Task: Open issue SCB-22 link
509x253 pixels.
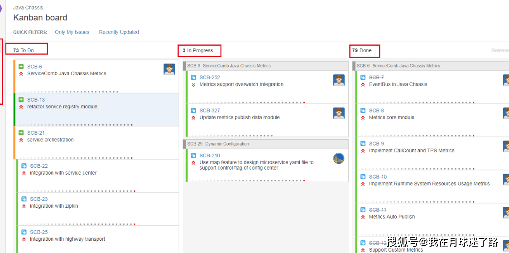Action: coord(39,166)
